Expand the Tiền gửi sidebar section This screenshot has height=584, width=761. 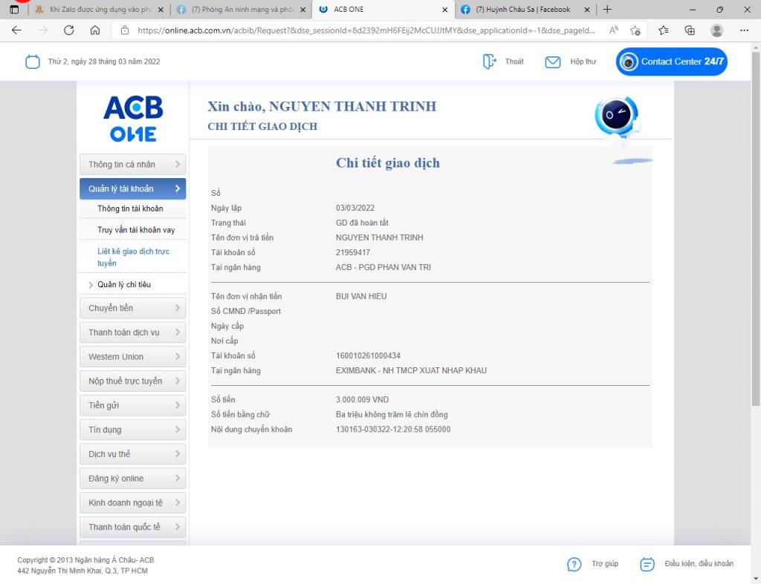click(132, 405)
